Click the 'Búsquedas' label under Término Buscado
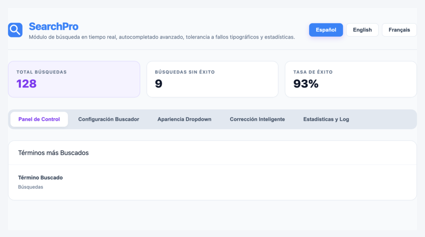This screenshot has height=237, width=425. click(31, 187)
